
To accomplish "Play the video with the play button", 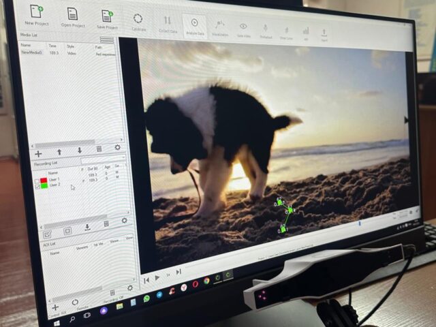I will [157, 277].
